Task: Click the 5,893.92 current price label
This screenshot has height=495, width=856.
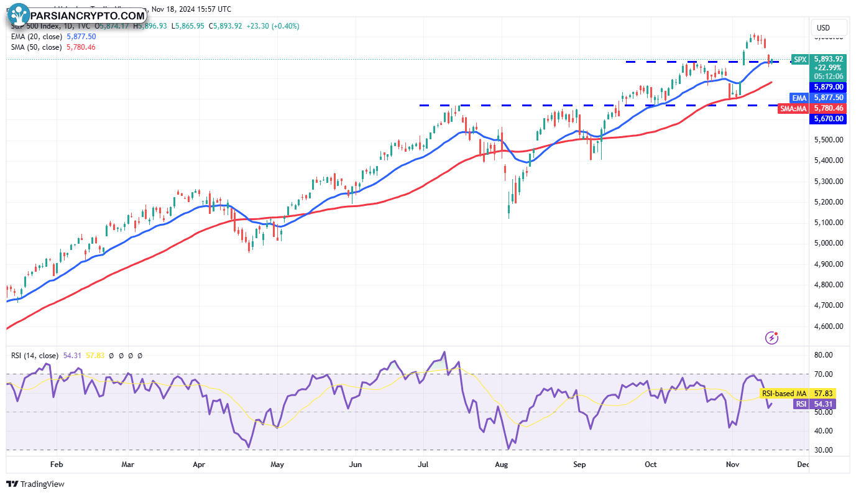Action: pos(829,59)
